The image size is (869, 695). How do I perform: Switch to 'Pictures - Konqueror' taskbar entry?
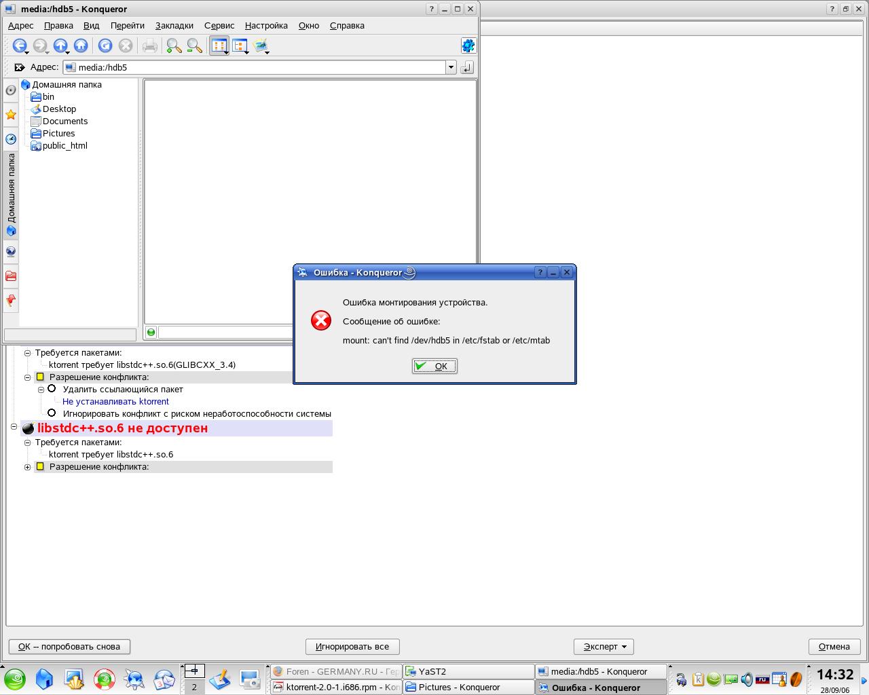click(x=469, y=687)
